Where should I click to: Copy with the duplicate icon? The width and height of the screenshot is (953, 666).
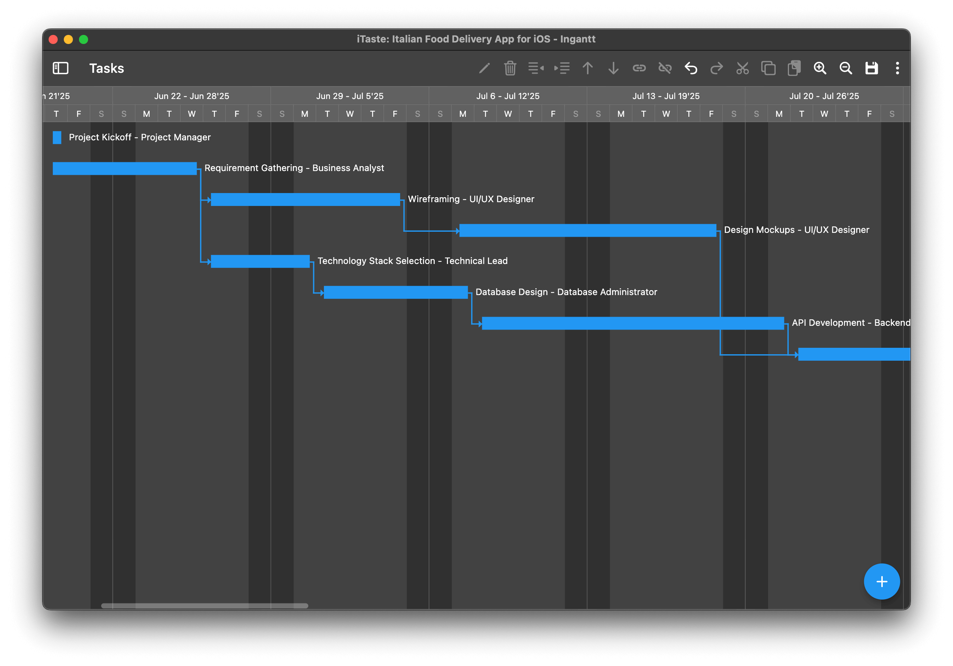click(768, 68)
